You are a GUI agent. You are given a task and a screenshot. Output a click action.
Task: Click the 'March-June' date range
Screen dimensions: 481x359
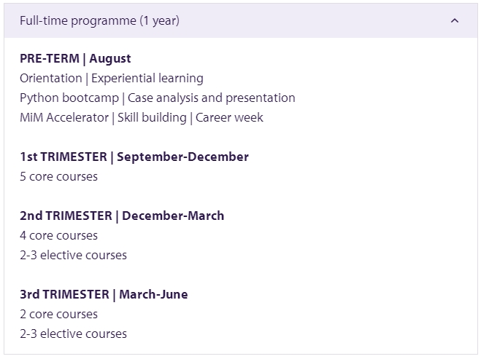pos(153,294)
